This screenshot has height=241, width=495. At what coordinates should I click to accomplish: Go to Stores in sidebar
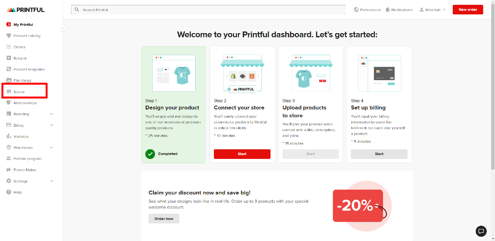coord(19,92)
